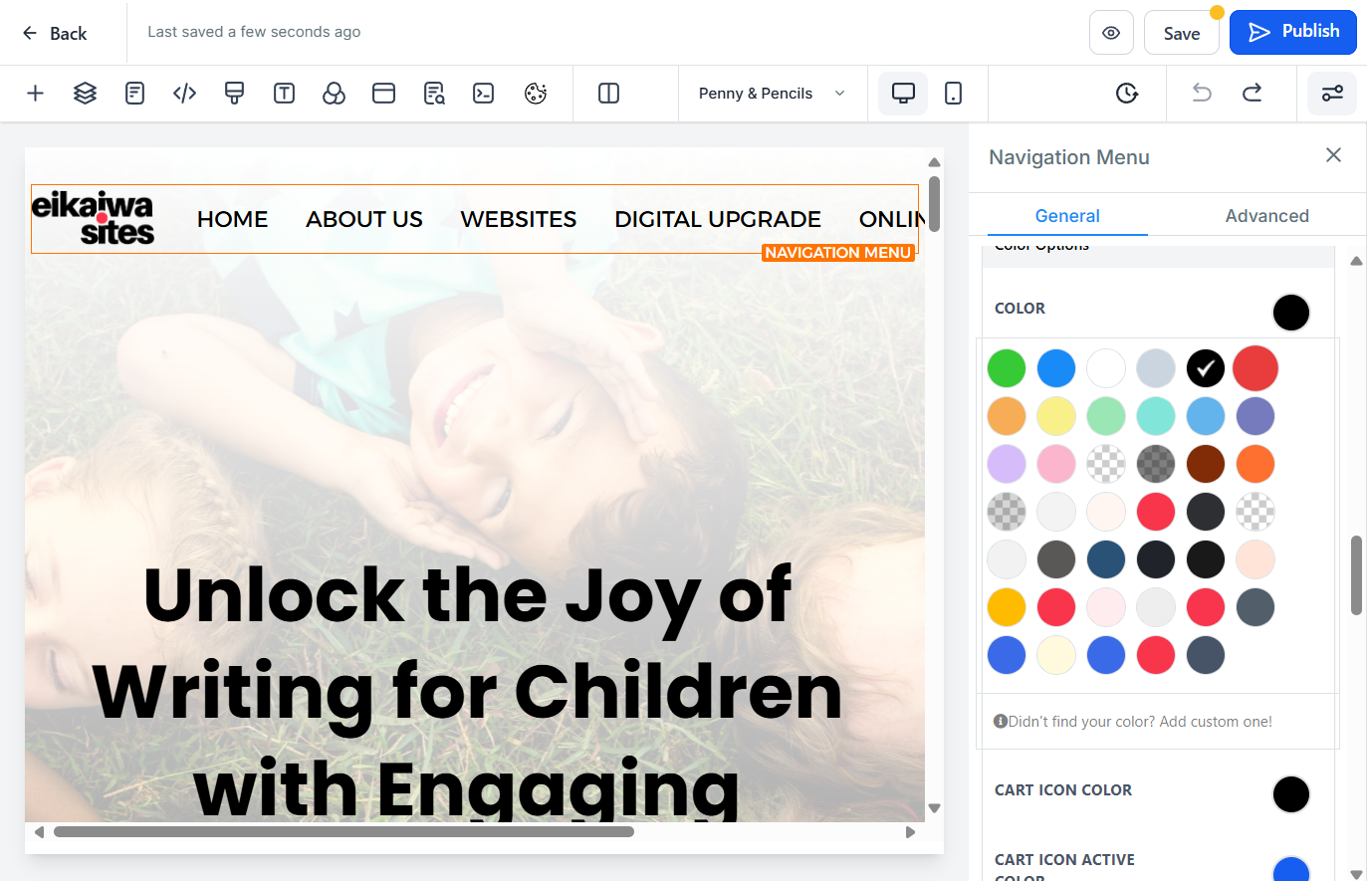Click the ABOUT US menu item
Viewport: 1367px width, 881px height.
[x=364, y=219]
